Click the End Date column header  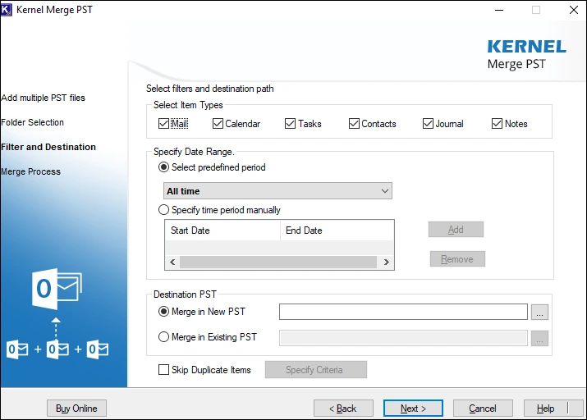[337, 231]
